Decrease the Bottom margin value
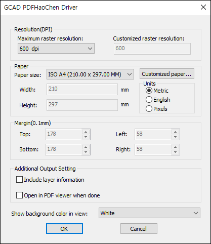Viewport: 211px width, 244px height. point(86,152)
